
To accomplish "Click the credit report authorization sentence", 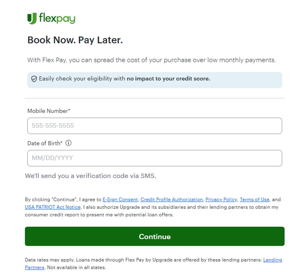I will pyautogui.click(x=180, y=208).
